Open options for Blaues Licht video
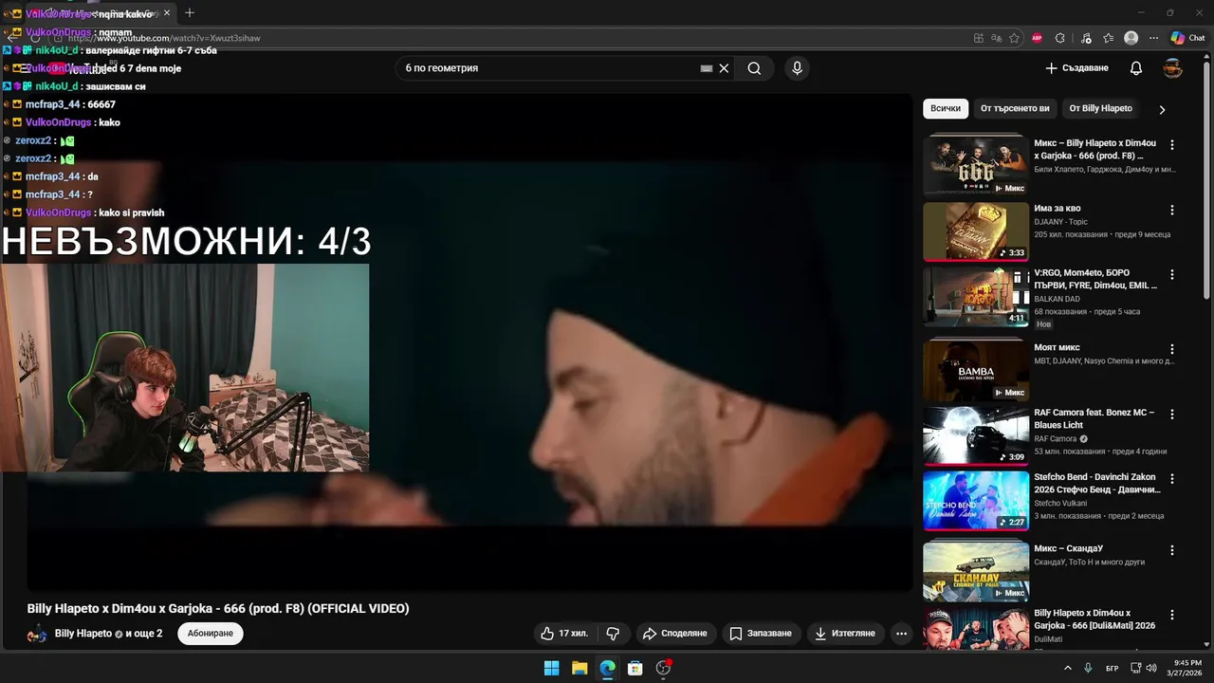The width and height of the screenshot is (1214, 683). pyautogui.click(x=1172, y=415)
